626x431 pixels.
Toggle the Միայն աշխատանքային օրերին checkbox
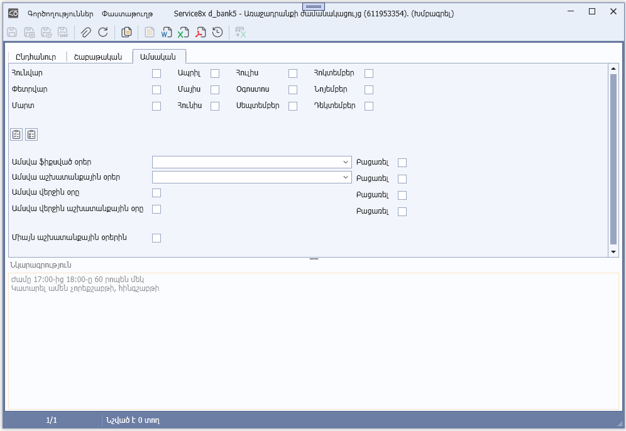[x=156, y=238]
